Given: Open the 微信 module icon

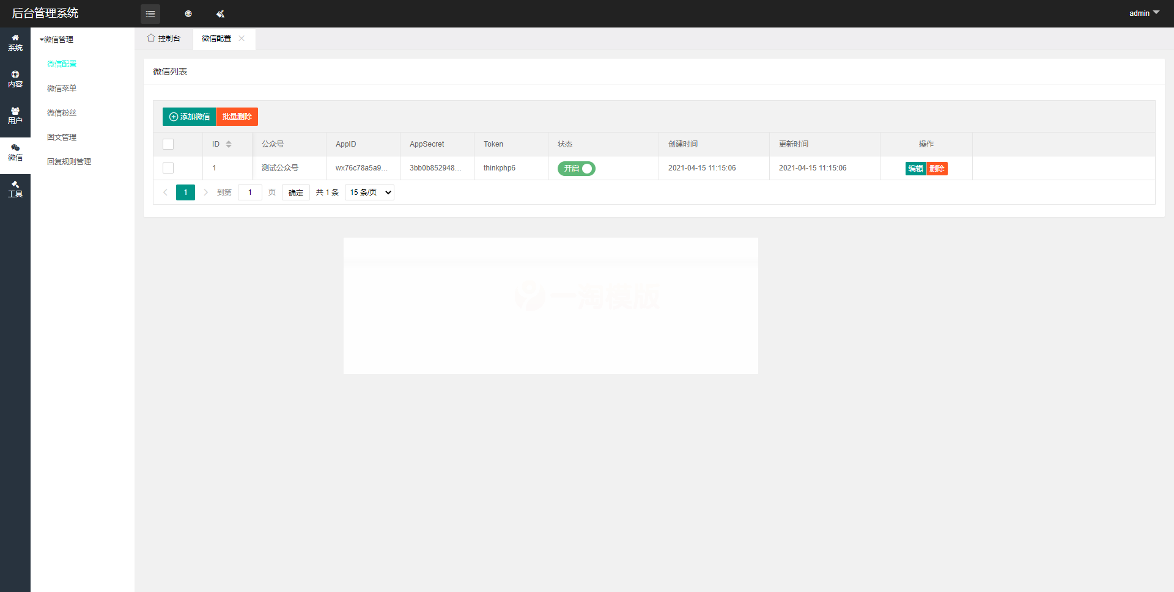Looking at the screenshot, I should 15,152.
